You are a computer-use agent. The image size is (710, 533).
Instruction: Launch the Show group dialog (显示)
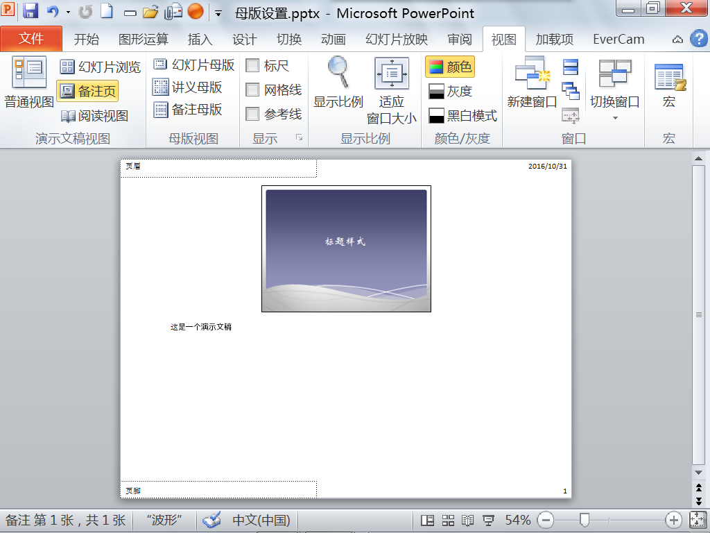(x=299, y=137)
